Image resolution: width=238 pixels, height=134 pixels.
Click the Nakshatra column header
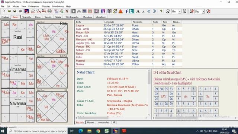(x=142, y=22)
